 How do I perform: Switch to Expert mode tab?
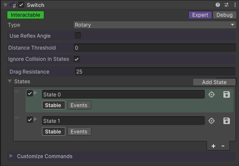coord(200,15)
